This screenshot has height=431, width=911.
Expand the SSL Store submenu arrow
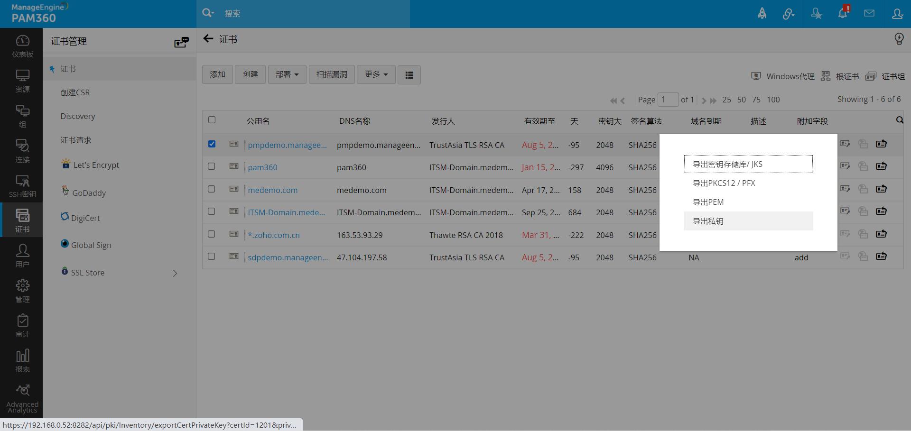pos(175,273)
